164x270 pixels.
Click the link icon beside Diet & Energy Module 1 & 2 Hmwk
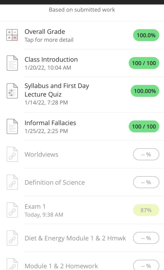pyautogui.click(x=12, y=238)
